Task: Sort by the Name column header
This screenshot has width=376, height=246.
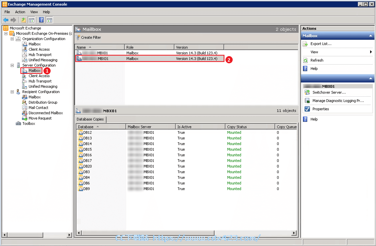Action: pos(100,47)
